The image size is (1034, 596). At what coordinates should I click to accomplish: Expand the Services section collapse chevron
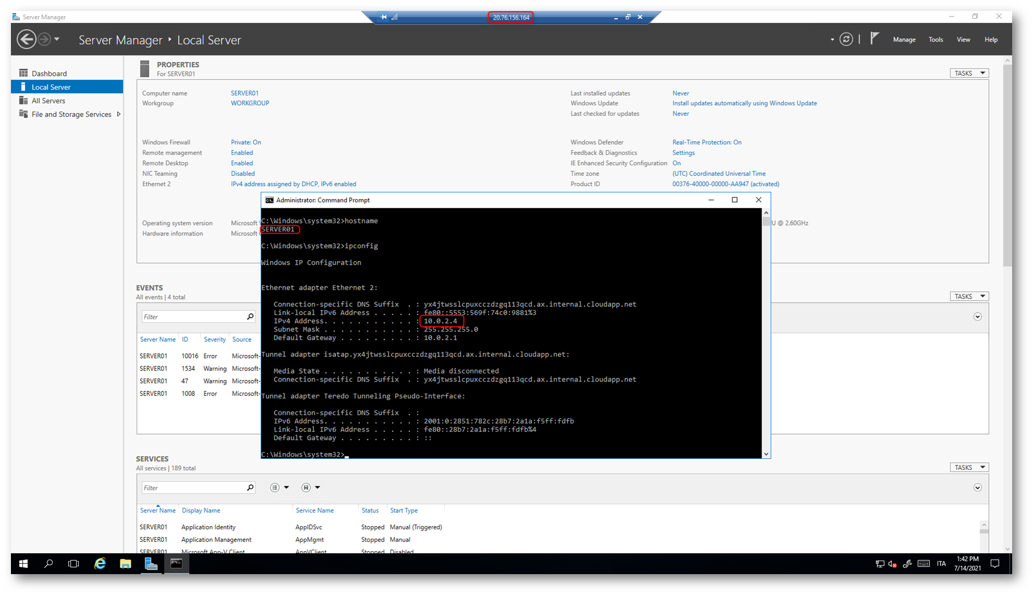[x=977, y=488]
